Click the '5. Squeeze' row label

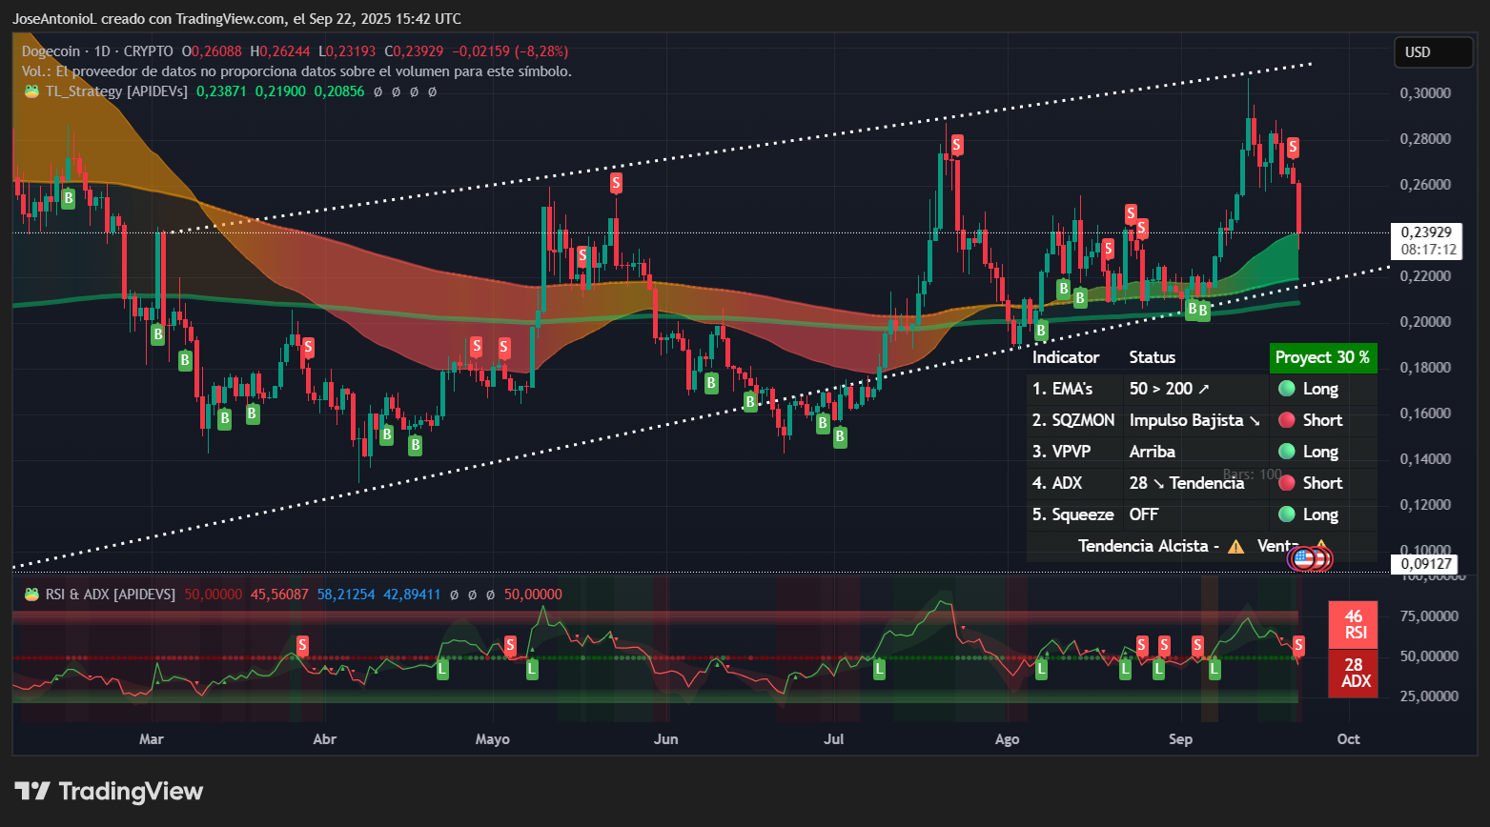click(x=1072, y=514)
